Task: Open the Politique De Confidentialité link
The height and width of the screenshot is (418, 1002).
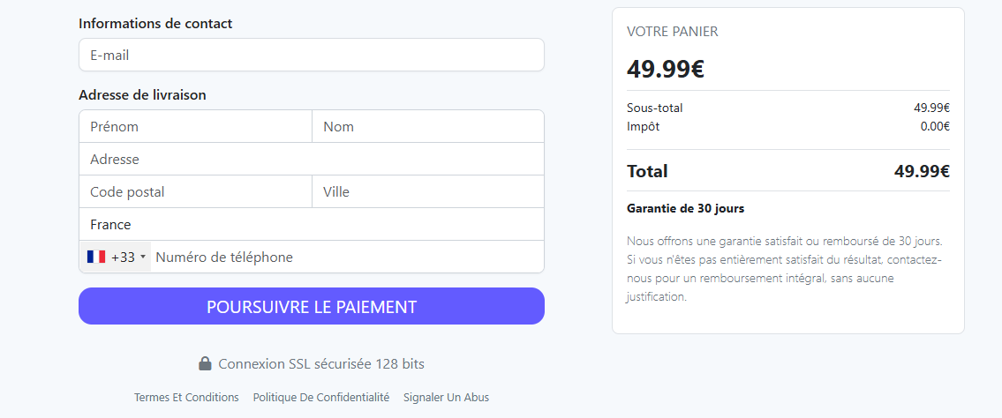Action: point(321,397)
